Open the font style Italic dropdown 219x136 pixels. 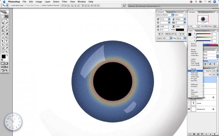coord(185,15)
